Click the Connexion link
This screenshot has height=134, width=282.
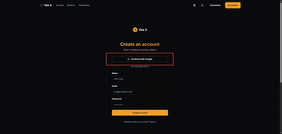point(215,5)
